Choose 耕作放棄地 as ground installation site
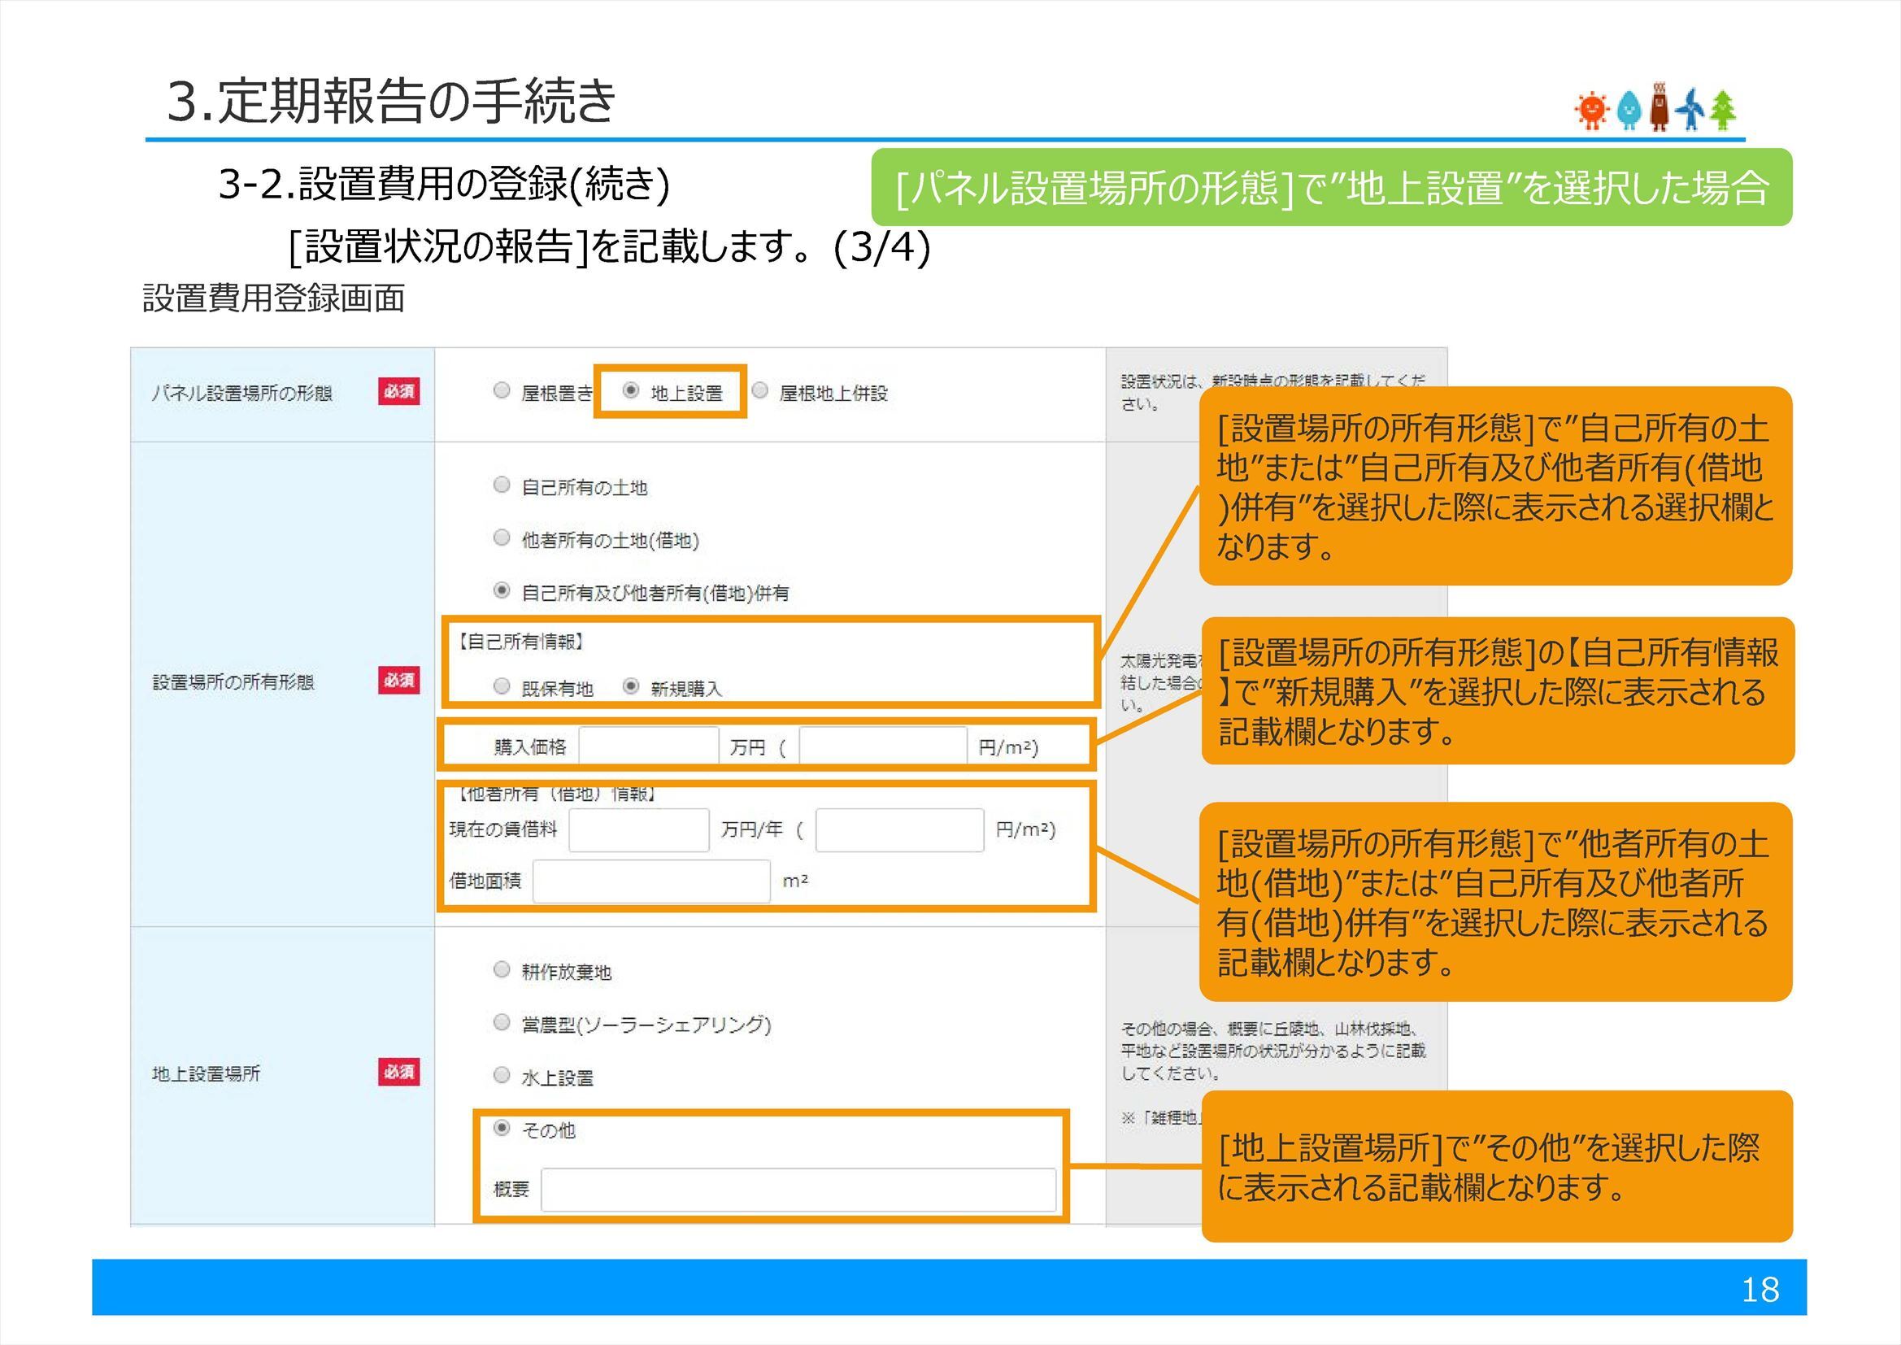1901x1345 pixels. point(502,971)
